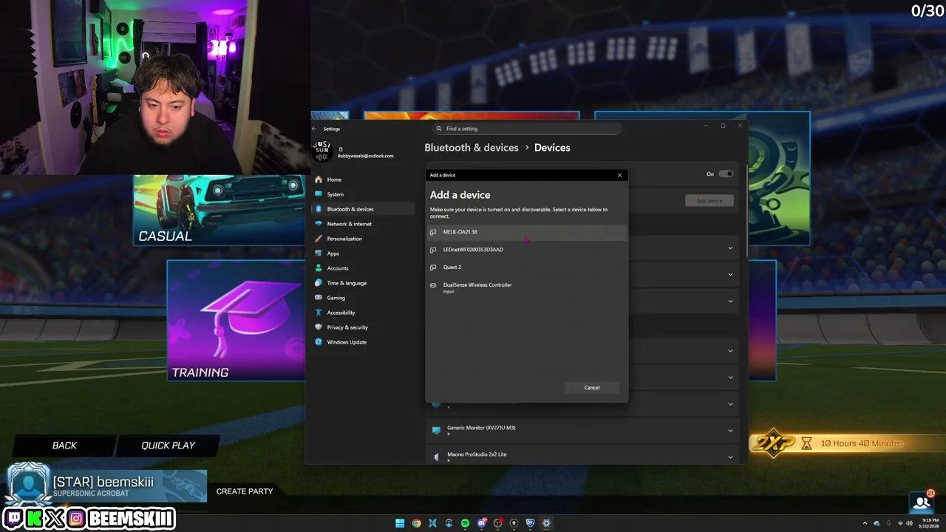Open Bluetooth & devices sidebar item
The width and height of the screenshot is (946, 532).
tap(363, 209)
